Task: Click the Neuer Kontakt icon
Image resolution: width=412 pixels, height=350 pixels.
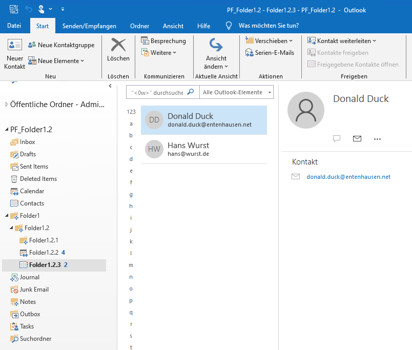Action: [14, 45]
